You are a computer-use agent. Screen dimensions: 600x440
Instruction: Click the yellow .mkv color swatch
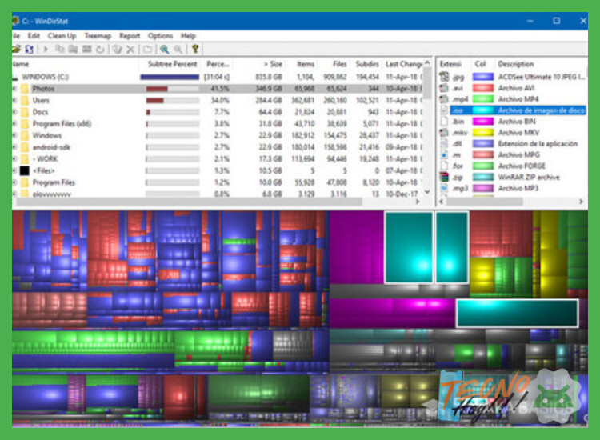pos(483,132)
